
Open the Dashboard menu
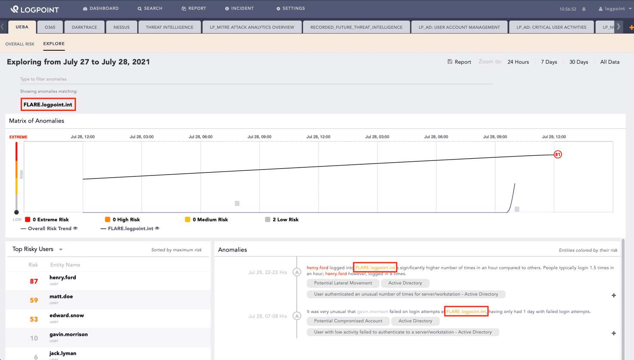[x=101, y=9]
